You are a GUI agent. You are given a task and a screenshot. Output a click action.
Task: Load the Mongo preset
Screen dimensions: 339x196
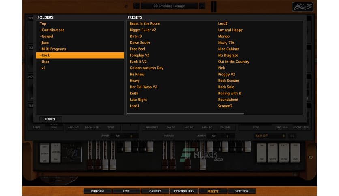tap(224, 36)
